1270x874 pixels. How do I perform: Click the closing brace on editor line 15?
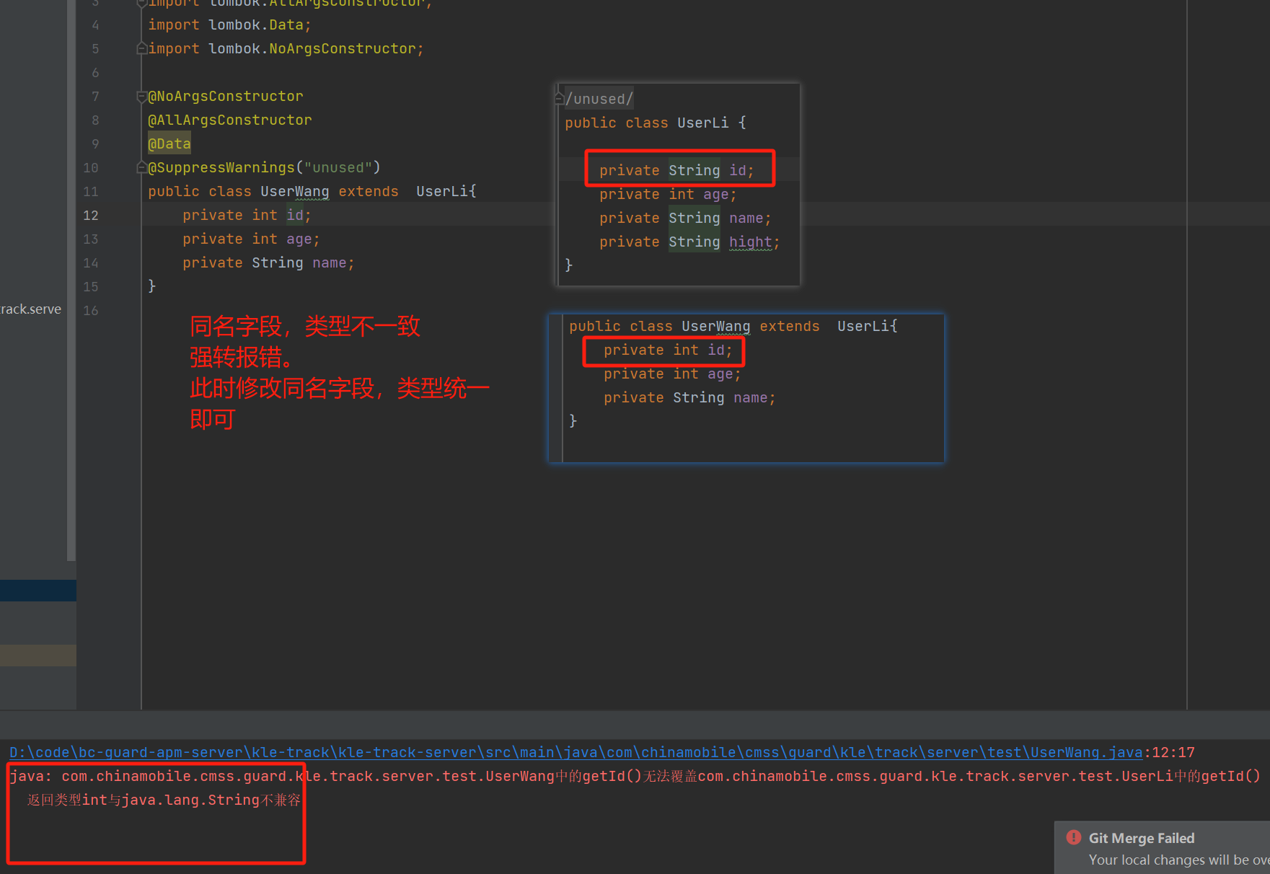[x=151, y=286]
